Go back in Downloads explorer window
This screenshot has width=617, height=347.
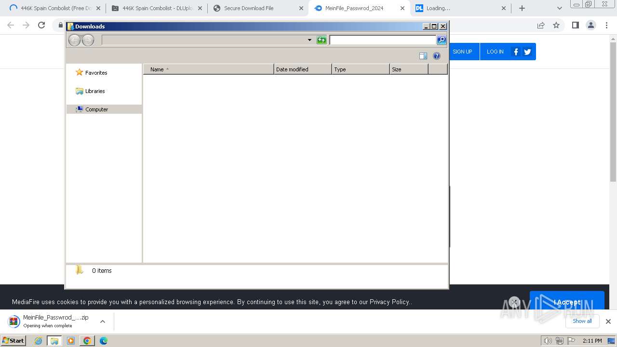74,40
